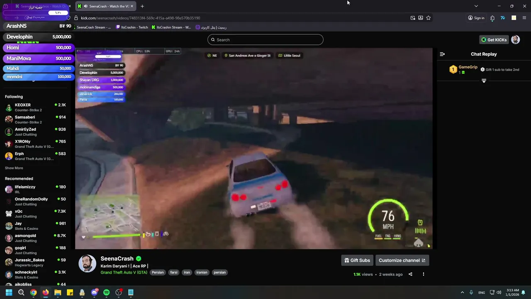Image resolution: width=531 pixels, height=299 pixels.
Task: Open Erph channel in Following
Action: click(x=35, y=156)
